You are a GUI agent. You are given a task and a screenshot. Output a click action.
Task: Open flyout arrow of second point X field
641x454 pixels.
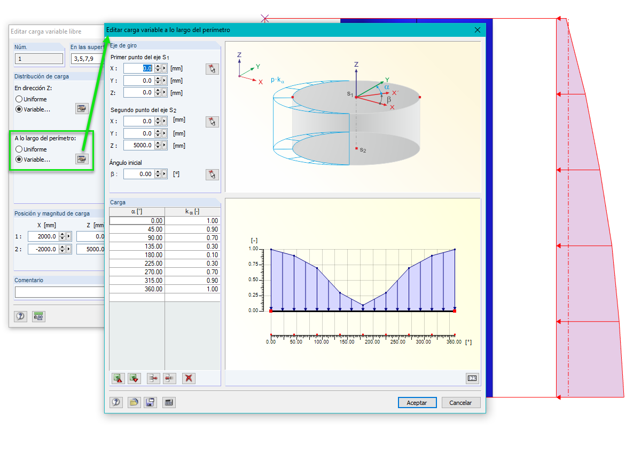[165, 121]
